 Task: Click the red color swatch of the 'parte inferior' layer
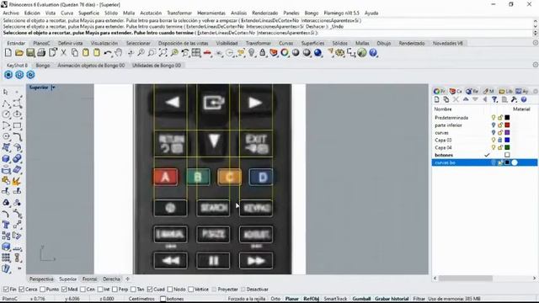click(507, 125)
